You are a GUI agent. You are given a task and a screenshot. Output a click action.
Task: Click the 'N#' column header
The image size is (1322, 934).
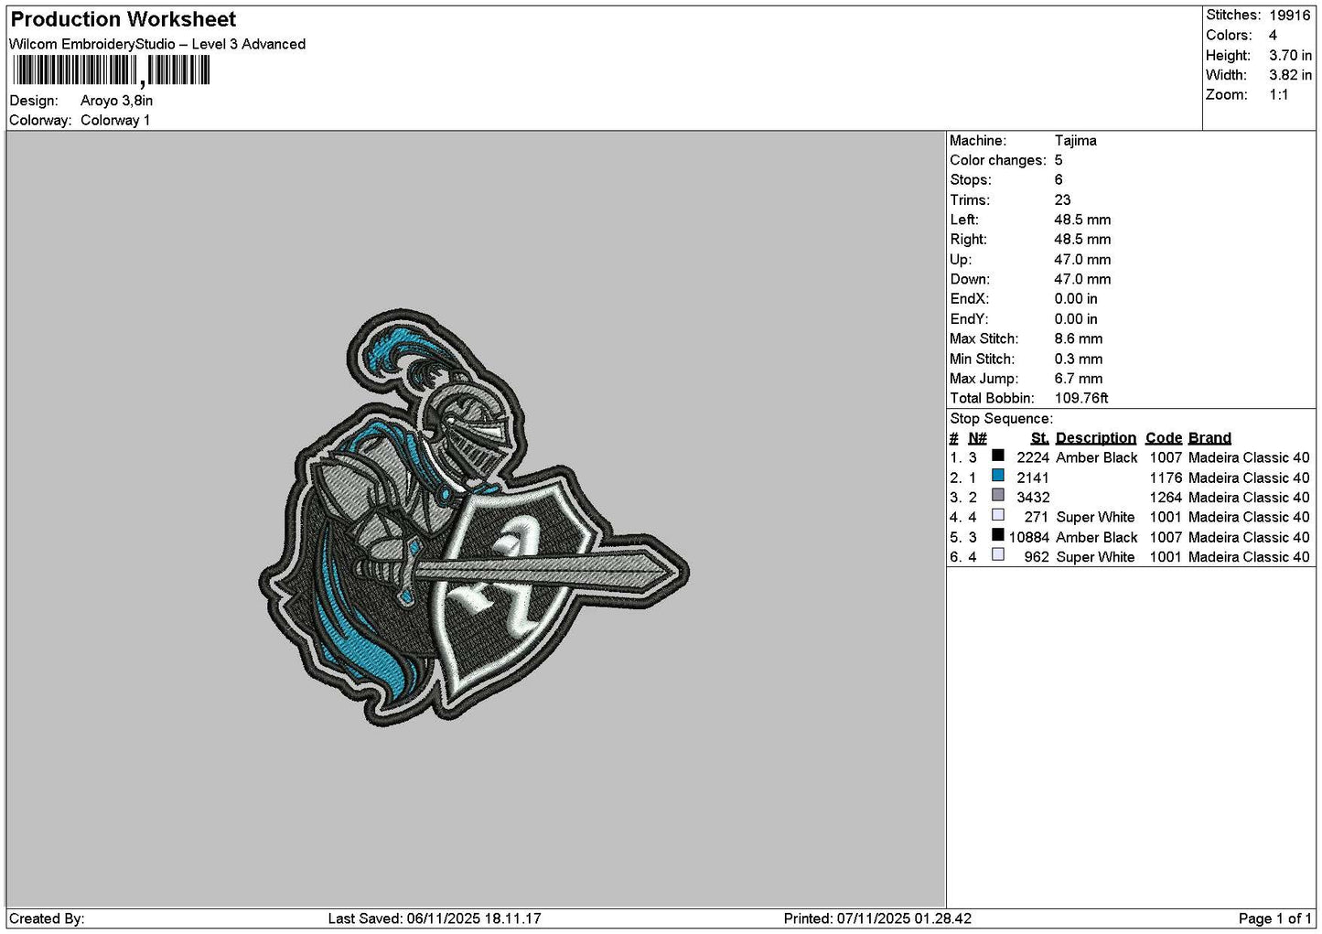coord(977,438)
